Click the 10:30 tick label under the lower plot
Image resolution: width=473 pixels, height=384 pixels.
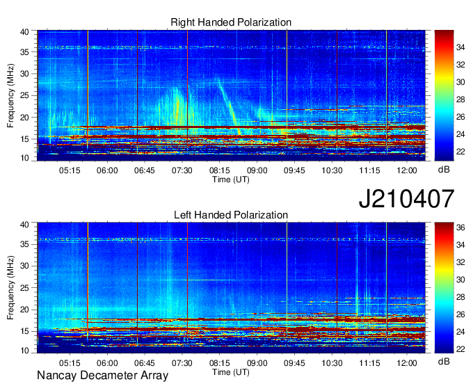click(332, 363)
